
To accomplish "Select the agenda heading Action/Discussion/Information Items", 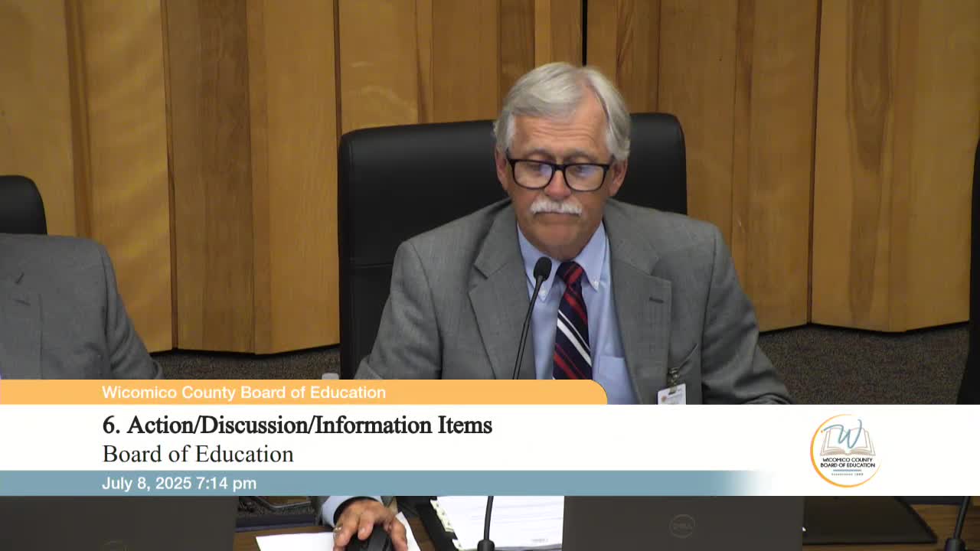I will click(x=297, y=426).
